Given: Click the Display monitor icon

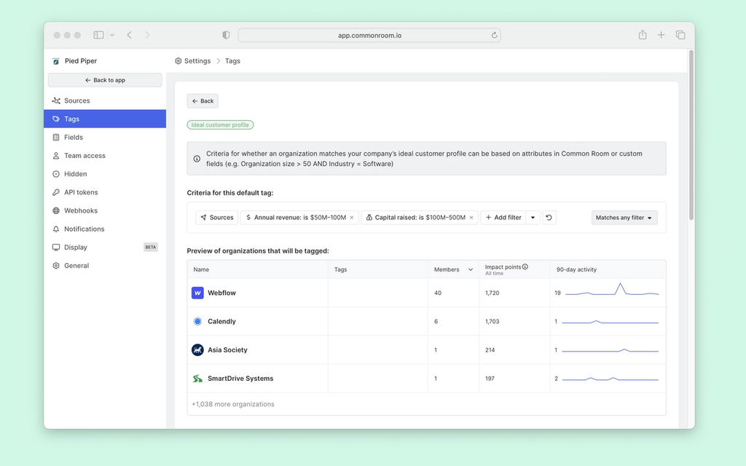Looking at the screenshot, I should pyautogui.click(x=55, y=247).
